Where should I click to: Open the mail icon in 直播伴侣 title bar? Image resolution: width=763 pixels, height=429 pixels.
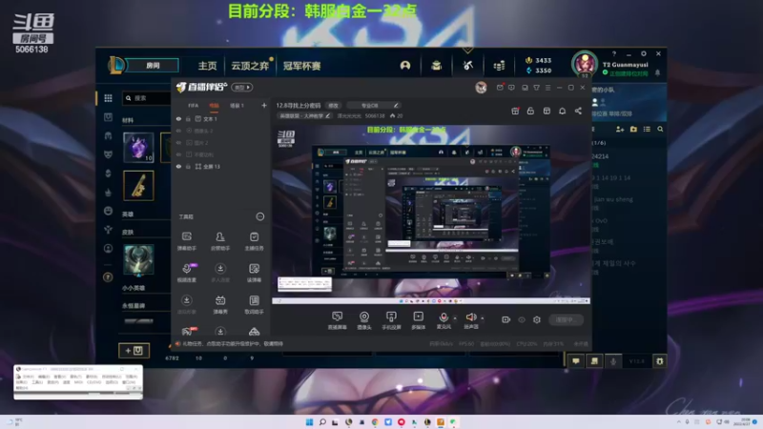pos(500,88)
